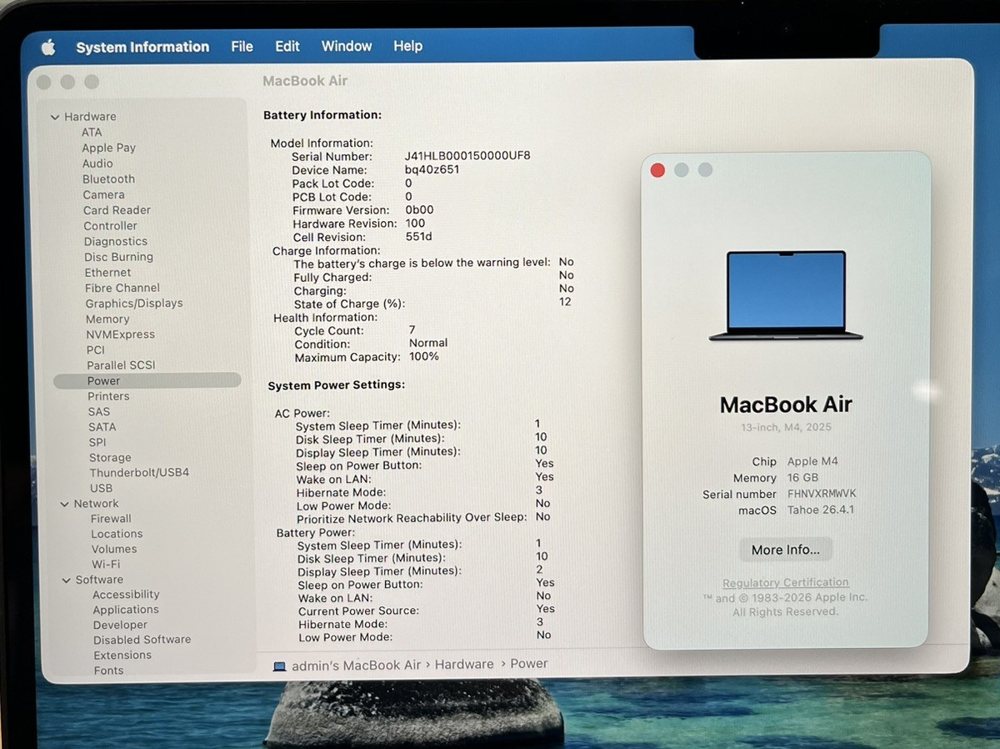Select Extensions under Software

(x=122, y=656)
